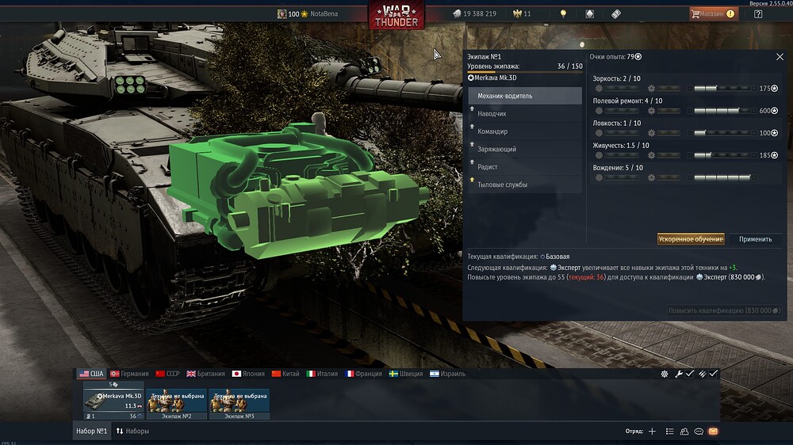Adjust the Живучесть skill slider
793x445 pixels.
pyautogui.click(x=722, y=155)
